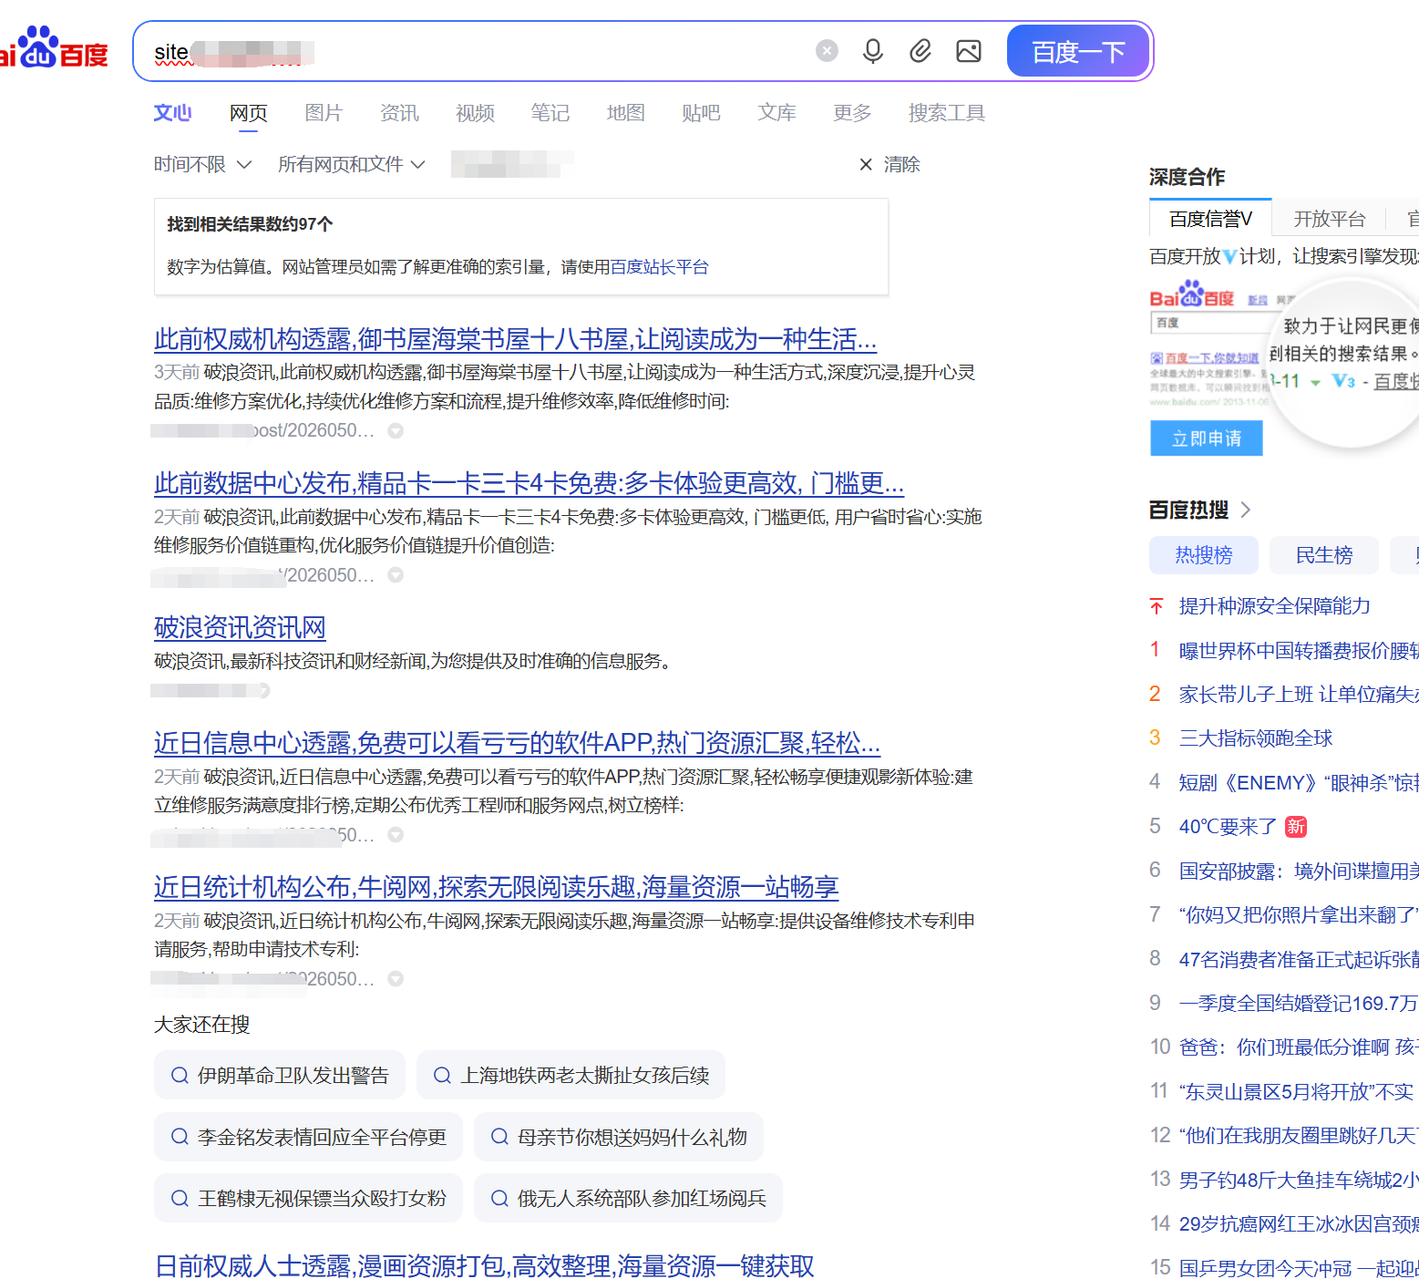Start voice search with the microphone icon
Image resolution: width=1419 pixels, height=1279 pixels.
[873, 51]
